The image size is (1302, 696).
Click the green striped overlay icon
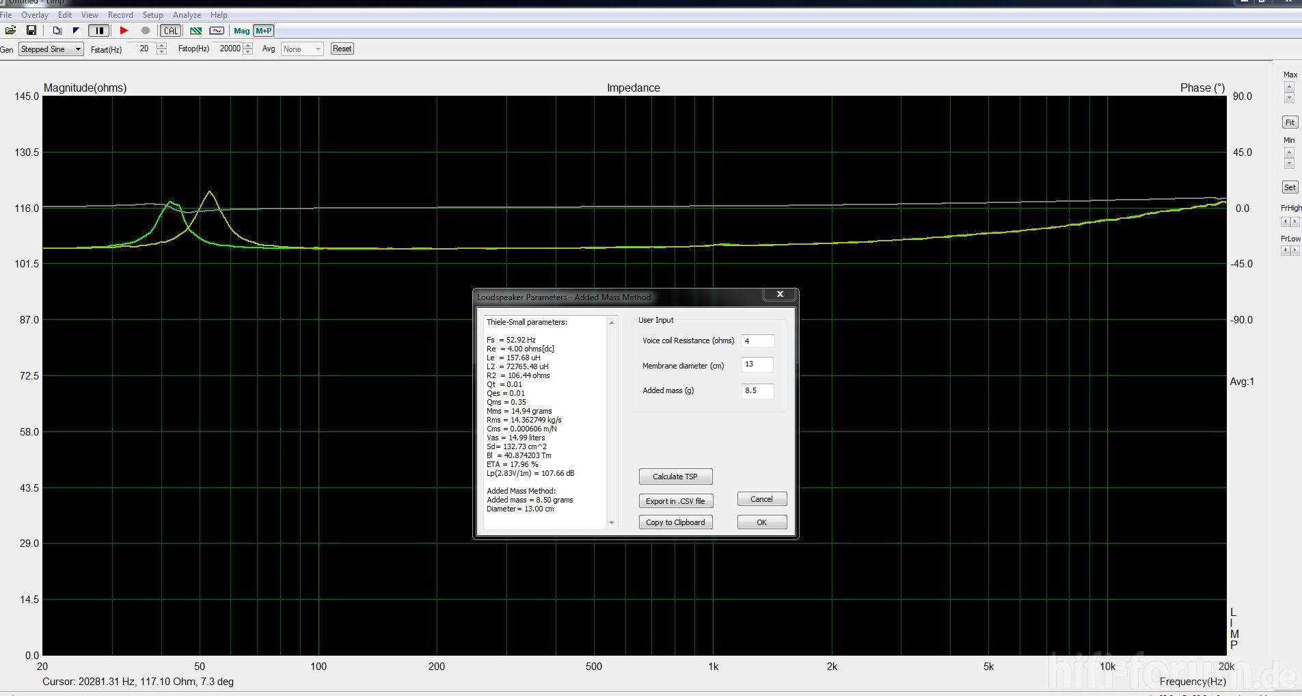[195, 30]
